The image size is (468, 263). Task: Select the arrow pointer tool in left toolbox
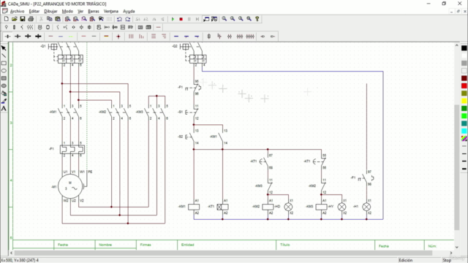click(x=4, y=48)
